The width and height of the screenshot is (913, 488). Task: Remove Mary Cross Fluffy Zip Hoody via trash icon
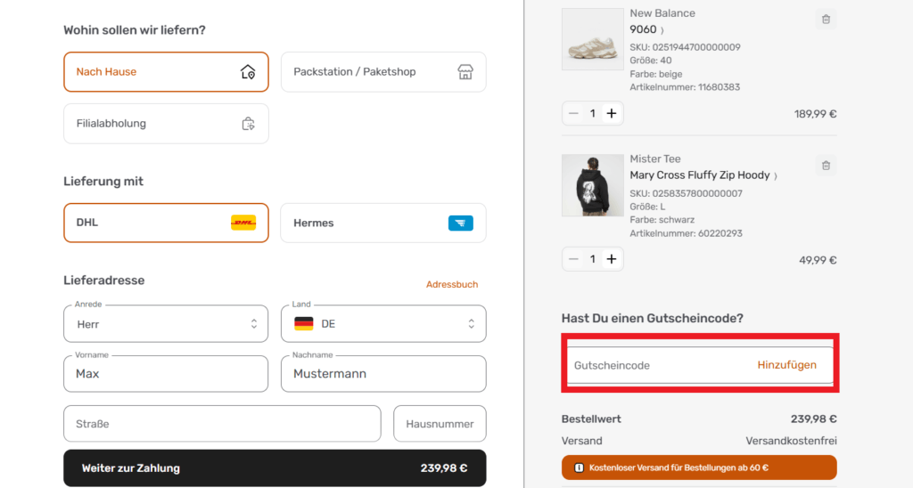pyautogui.click(x=826, y=166)
